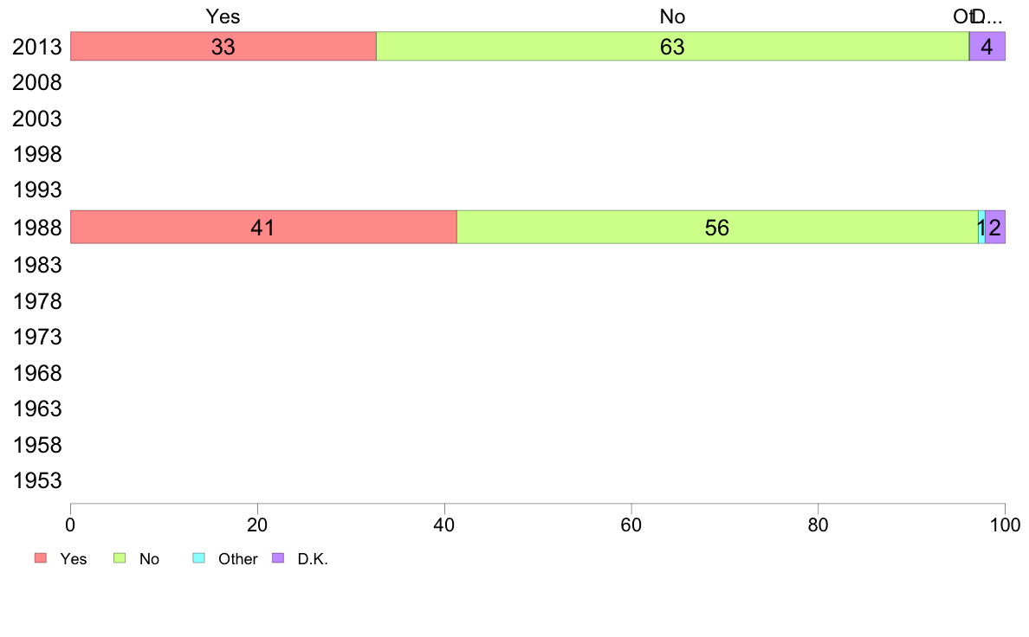Click the 60 tick on x-axis
This screenshot has width=1029, height=637.
click(631, 524)
